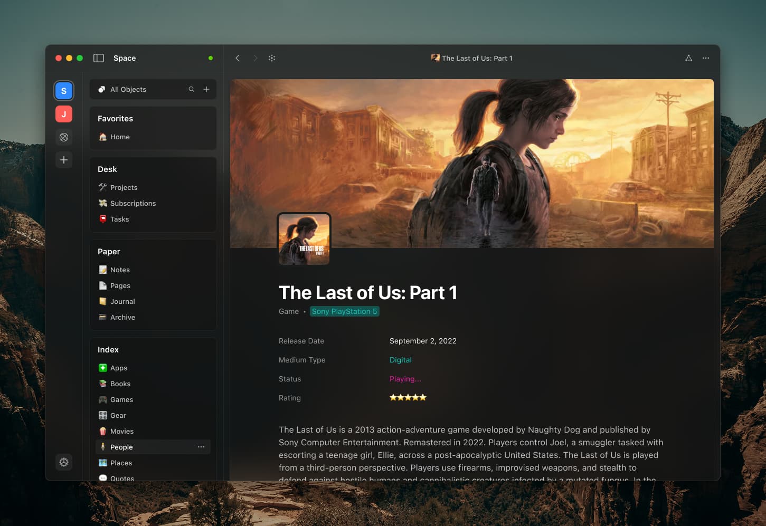Viewport: 766px width, 526px height.
Task: Change the Digital medium type value
Action: (x=401, y=360)
